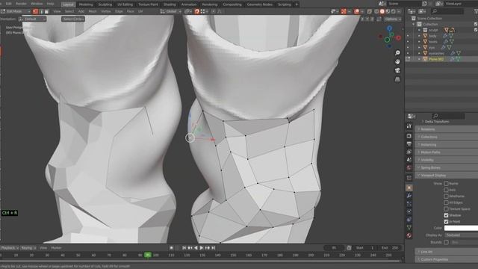Expand the Collections panel

pyautogui.click(x=447, y=137)
